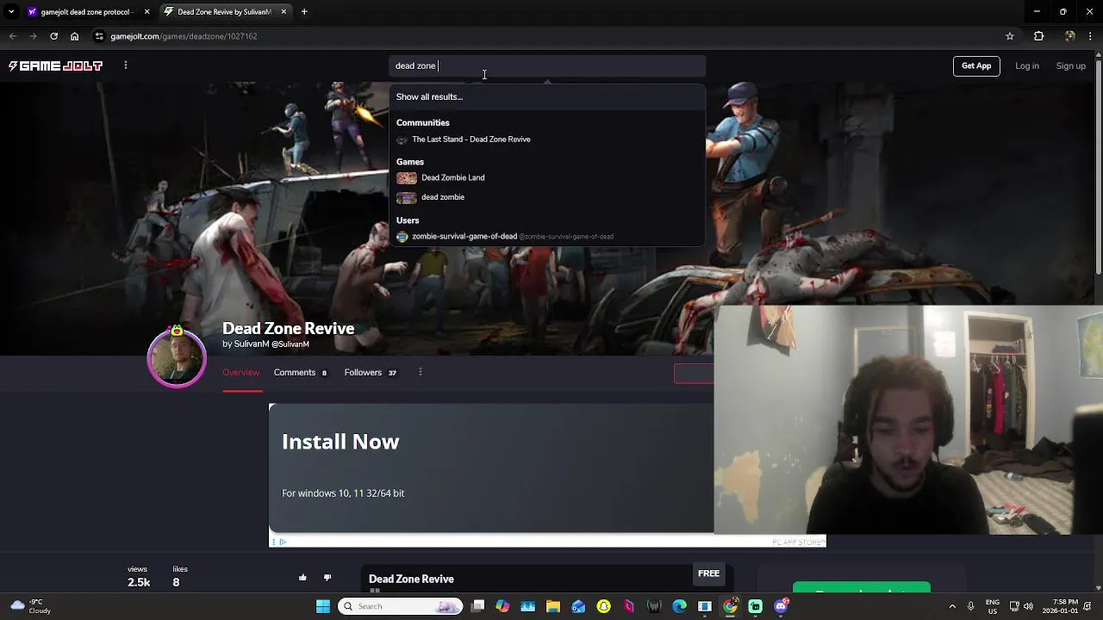
Task: Switch to the Followers tab
Action: click(371, 372)
